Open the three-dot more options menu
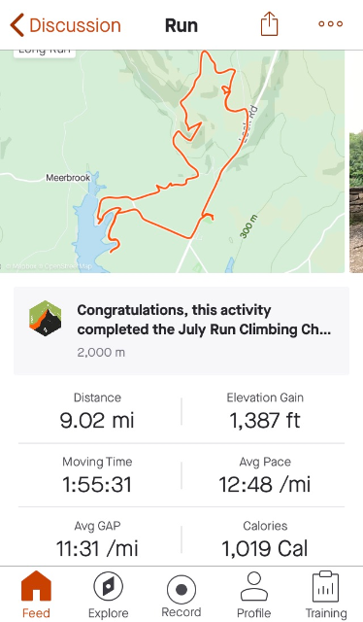This screenshot has height=622, width=363. click(331, 23)
